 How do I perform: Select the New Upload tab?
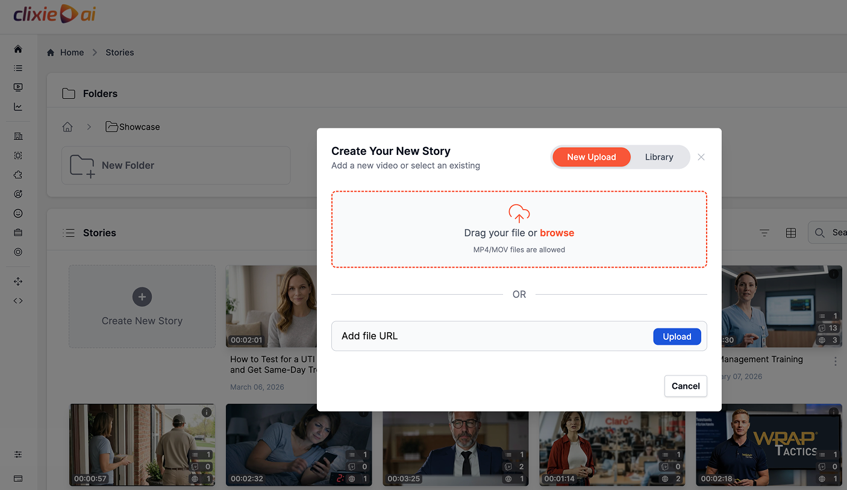592,157
